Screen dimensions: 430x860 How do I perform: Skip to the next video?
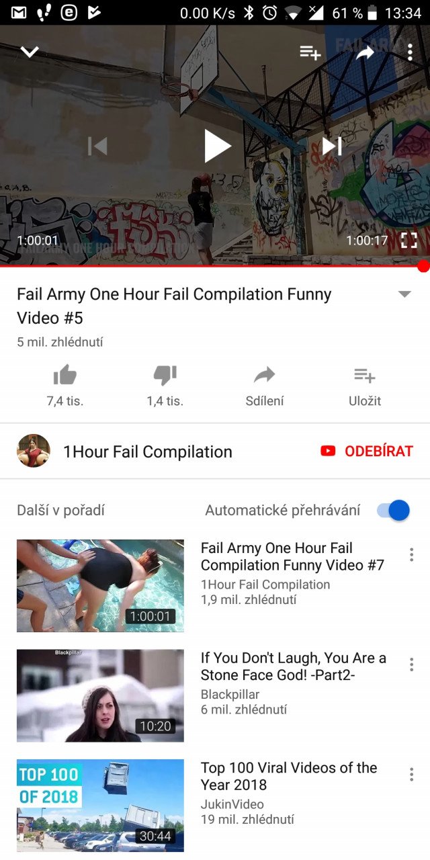click(332, 146)
